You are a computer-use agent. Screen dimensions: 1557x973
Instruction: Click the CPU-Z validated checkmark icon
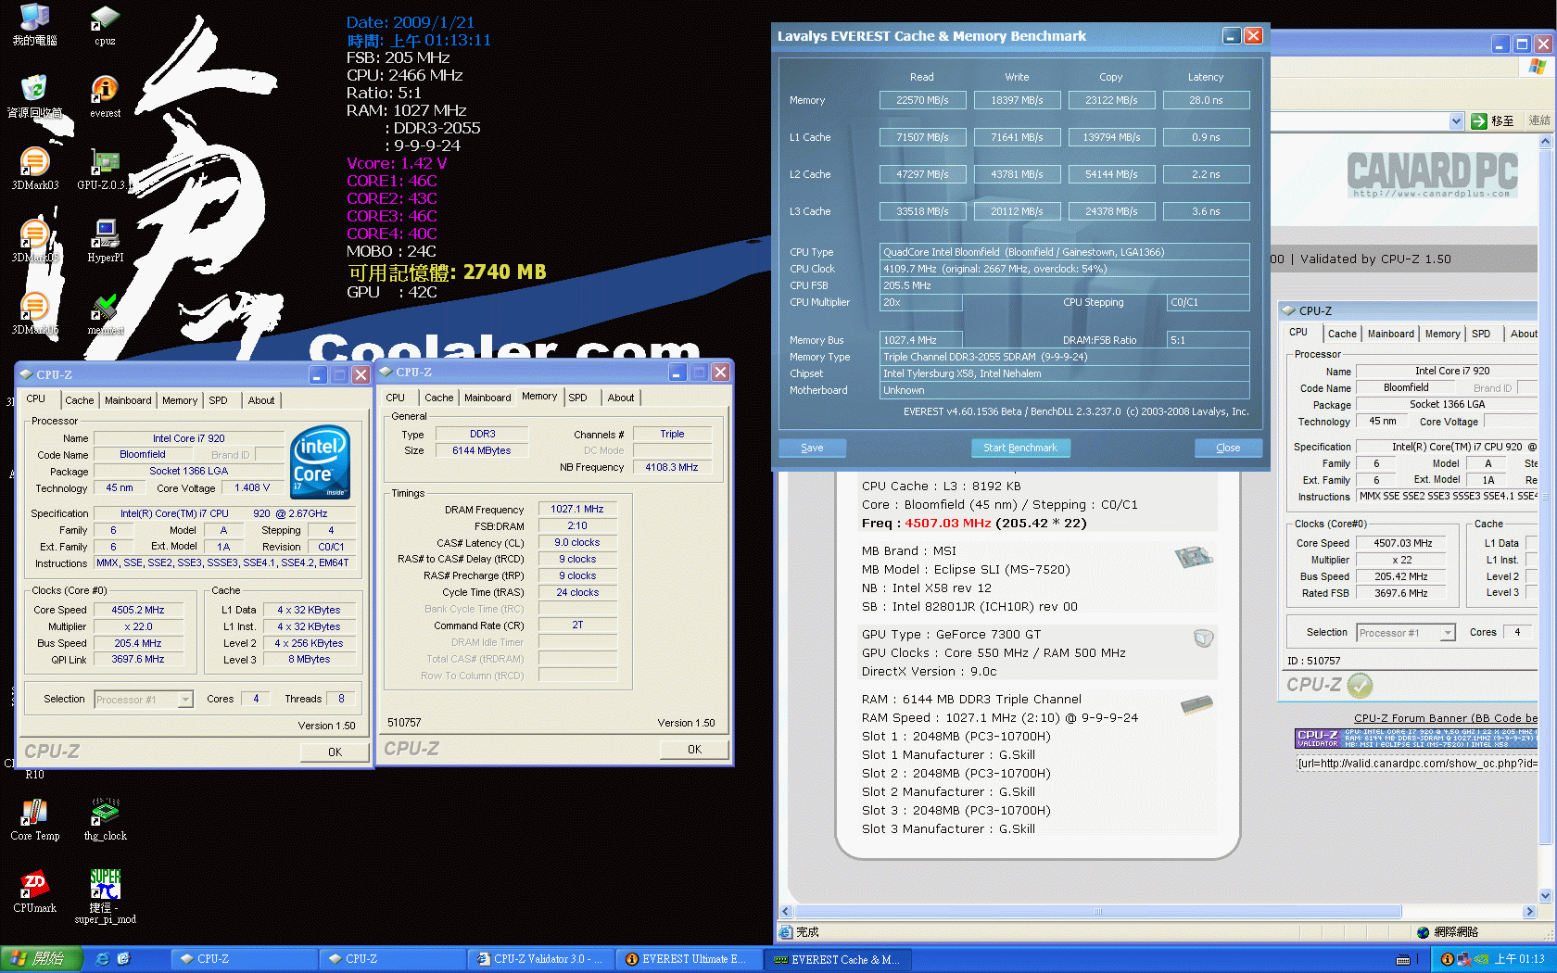1360,686
